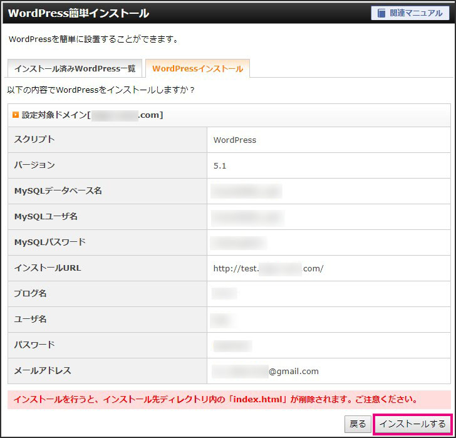Select the パスワード label
The height and width of the screenshot is (438, 456).
34,345
